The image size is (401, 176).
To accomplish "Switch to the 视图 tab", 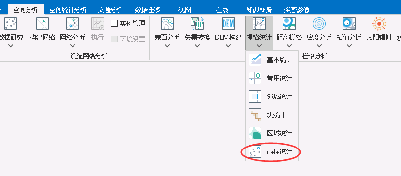I will pyautogui.click(x=185, y=10).
